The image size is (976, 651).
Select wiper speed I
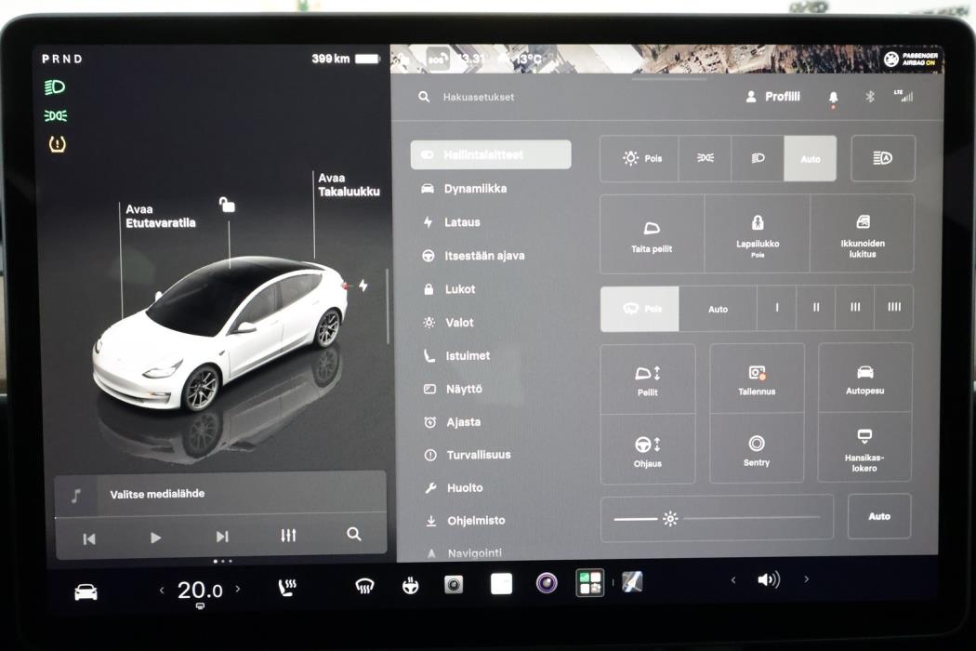pos(776,308)
